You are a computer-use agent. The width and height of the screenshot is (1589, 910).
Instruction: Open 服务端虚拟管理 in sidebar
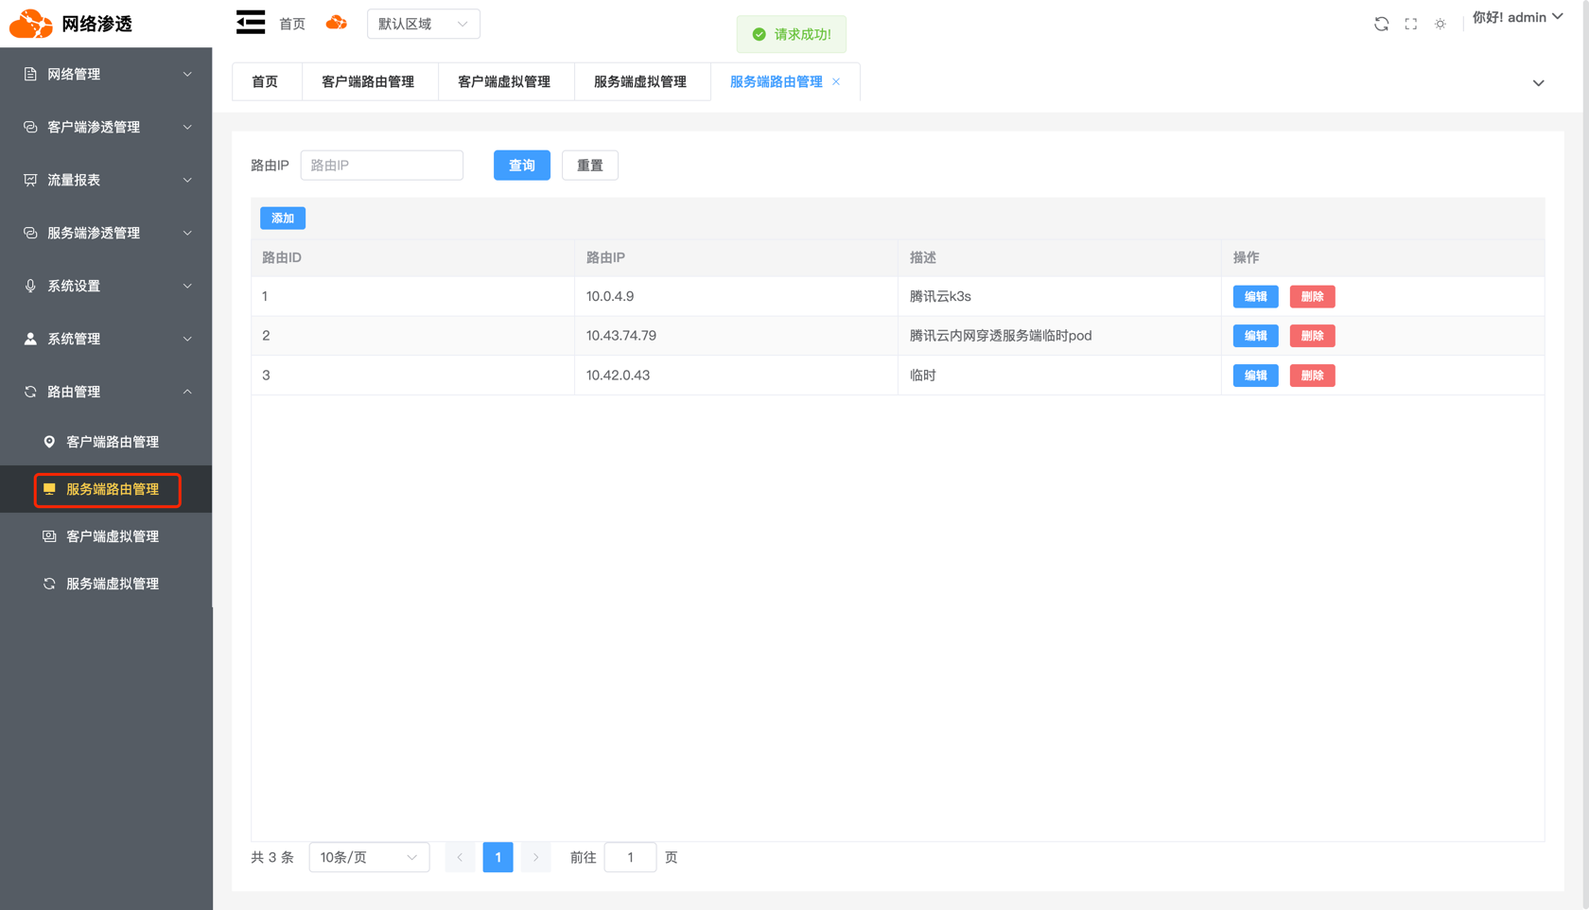pyautogui.click(x=112, y=584)
